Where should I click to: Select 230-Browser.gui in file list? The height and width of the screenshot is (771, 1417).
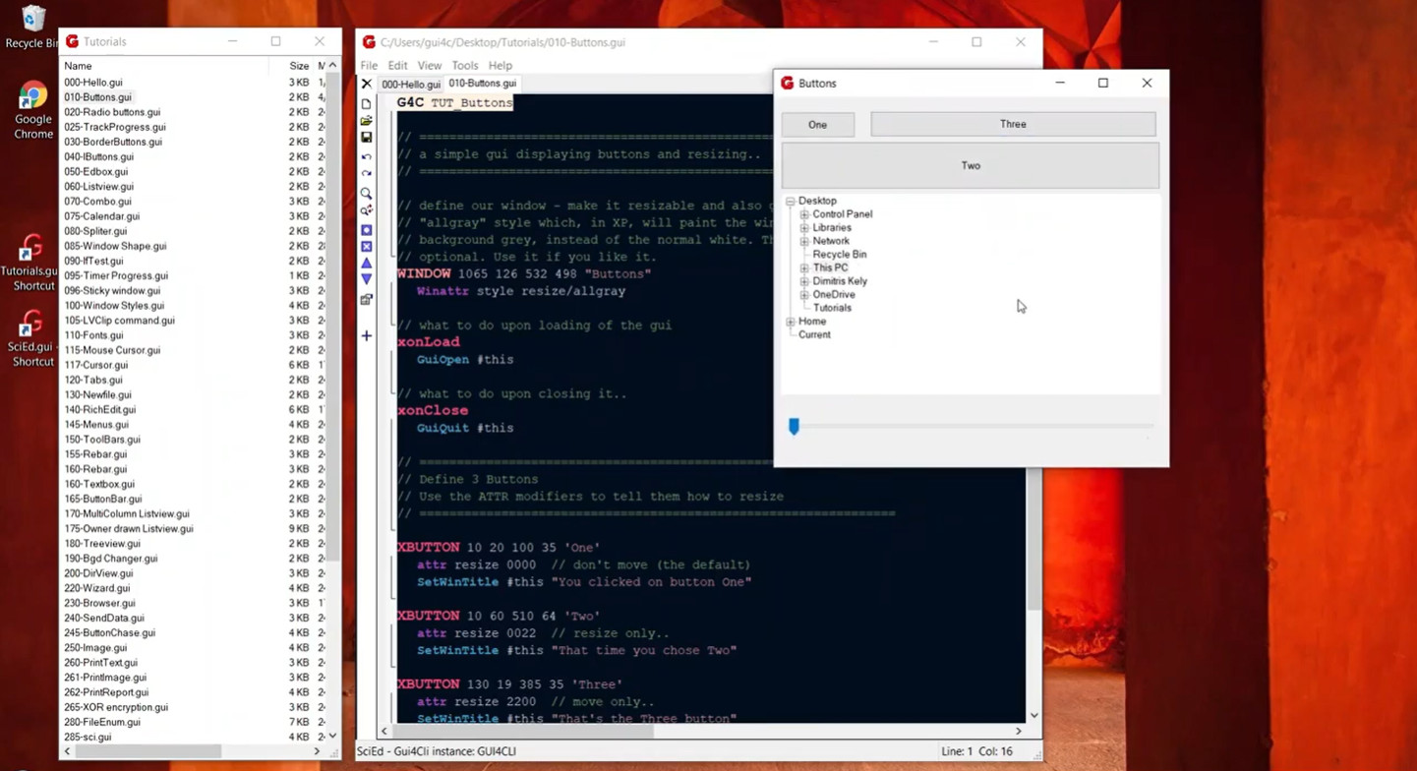click(x=99, y=603)
